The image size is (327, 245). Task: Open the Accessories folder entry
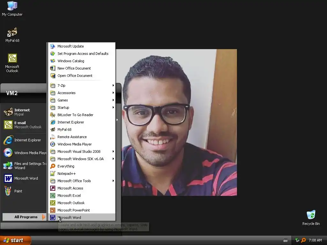(x=82, y=93)
